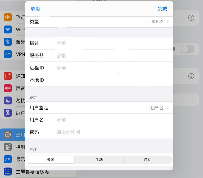Open Wi-Fi settings via its icon
The width and height of the screenshot is (203, 178).
pyautogui.click(x=8, y=30)
